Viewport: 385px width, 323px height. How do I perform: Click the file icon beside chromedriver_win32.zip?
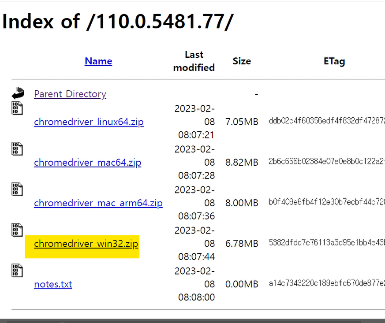tap(17, 230)
